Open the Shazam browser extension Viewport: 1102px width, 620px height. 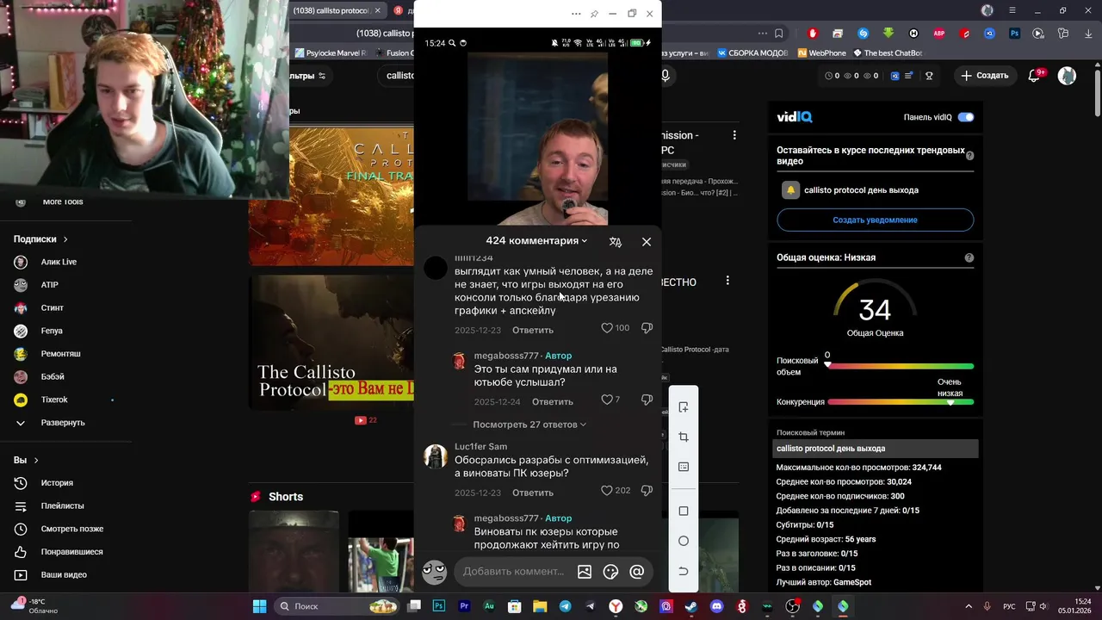coord(863,34)
